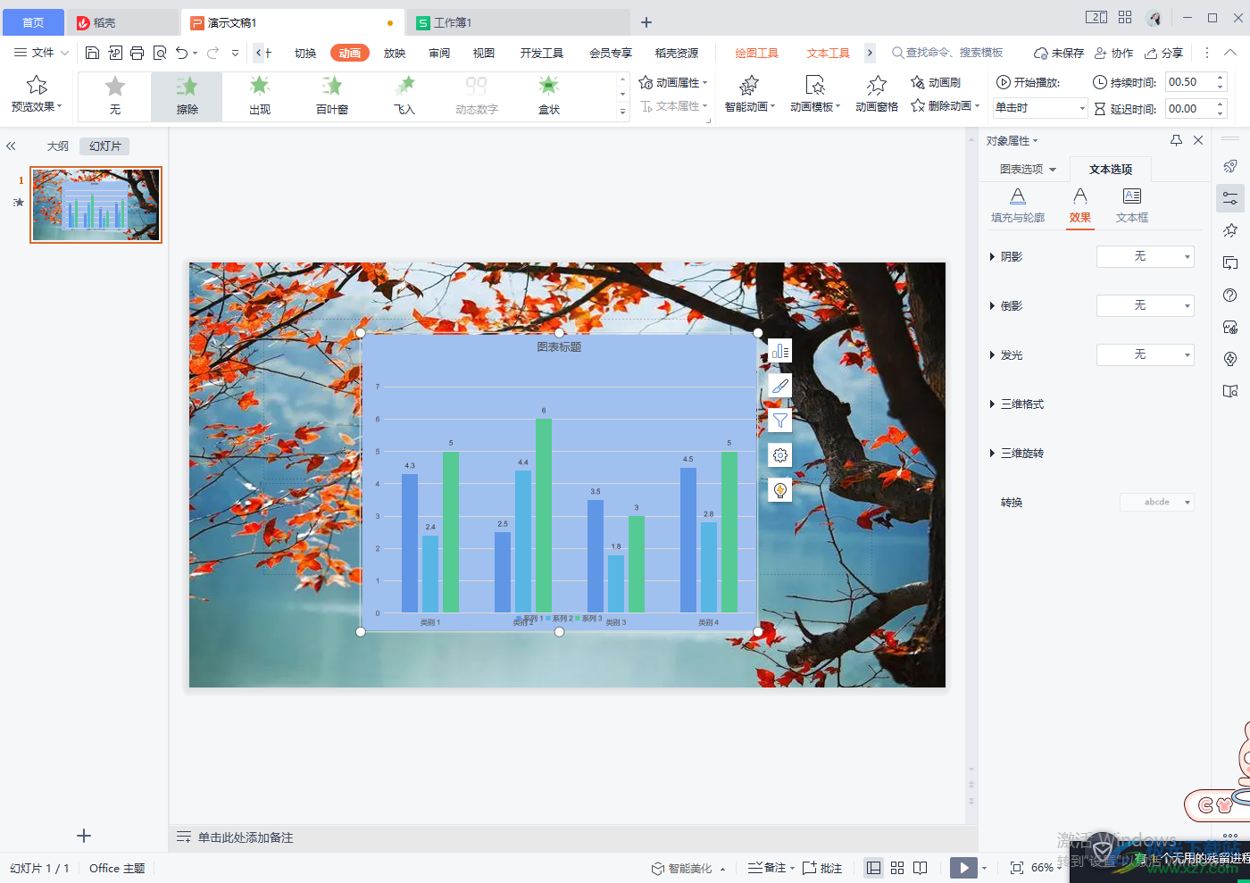Expand the 三维格式 section
1250x883 pixels.
(1017, 404)
